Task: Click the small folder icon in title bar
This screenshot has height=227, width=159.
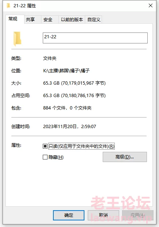Action: point(8,5)
